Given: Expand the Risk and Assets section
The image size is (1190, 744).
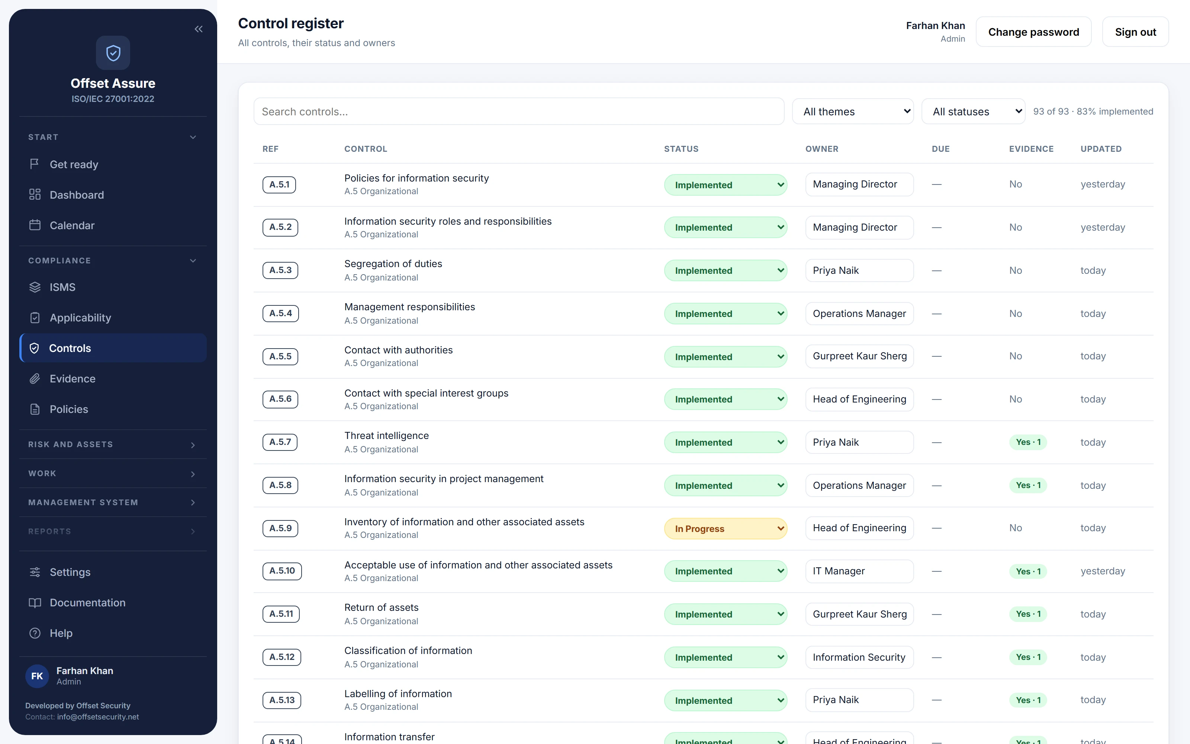Looking at the screenshot, I should pyautogui.click(x=113, y=444).
